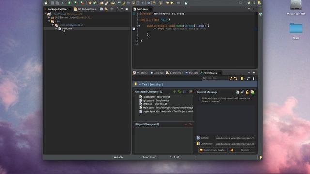Image resolution: width=310 pixels, height=174 pixels.
Task: Run the program with green play icon
Action: click(69, 3)
